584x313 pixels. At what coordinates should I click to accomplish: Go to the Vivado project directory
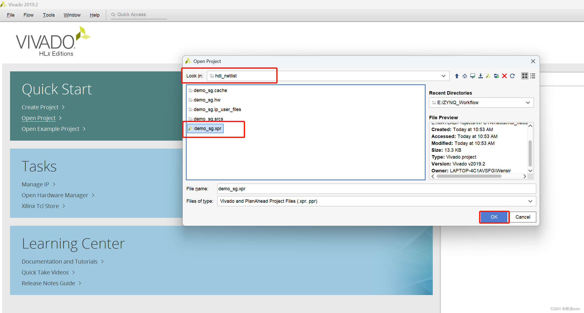(x=488, y=76)
